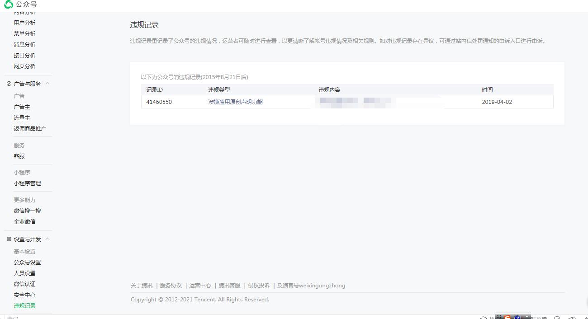588x319 pixels.
Task: Open 安全中心 settings page
Action: tap(24, 295)
